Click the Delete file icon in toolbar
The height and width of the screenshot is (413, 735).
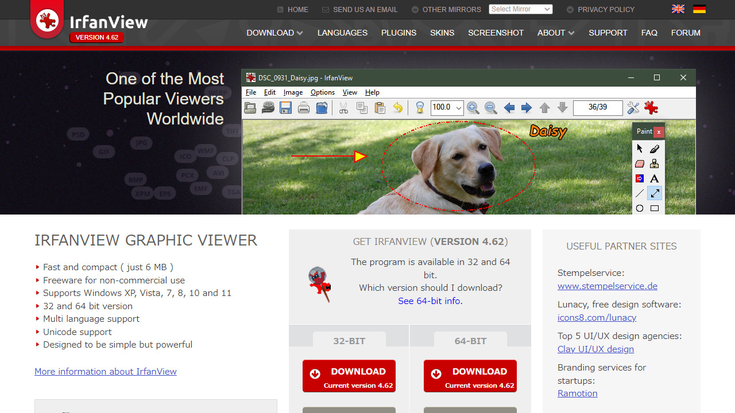pos(322,108)
